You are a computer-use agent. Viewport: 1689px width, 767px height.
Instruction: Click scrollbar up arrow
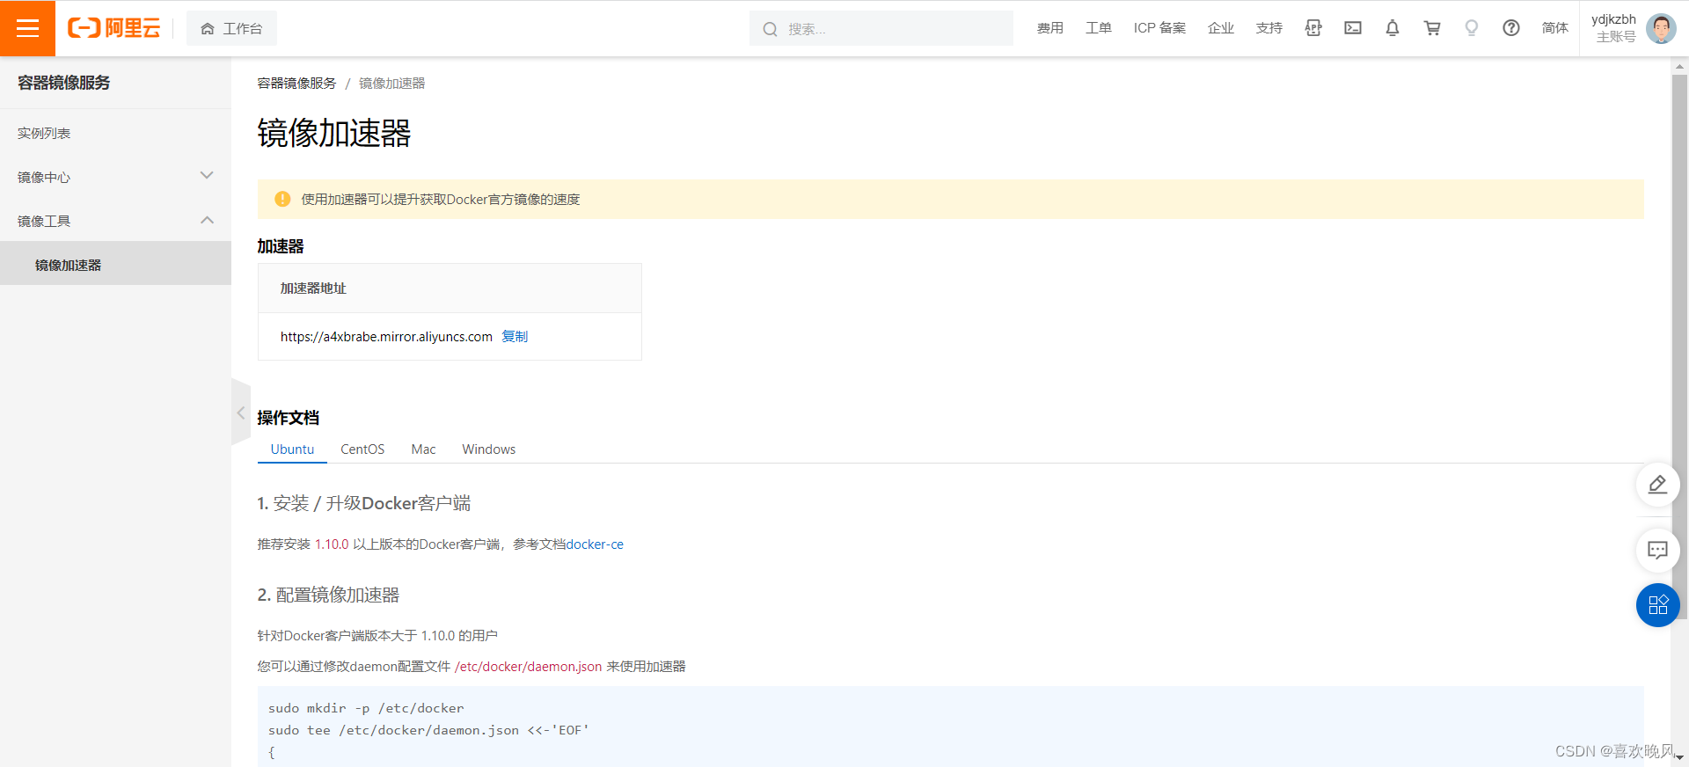(x=1680, y=66)
